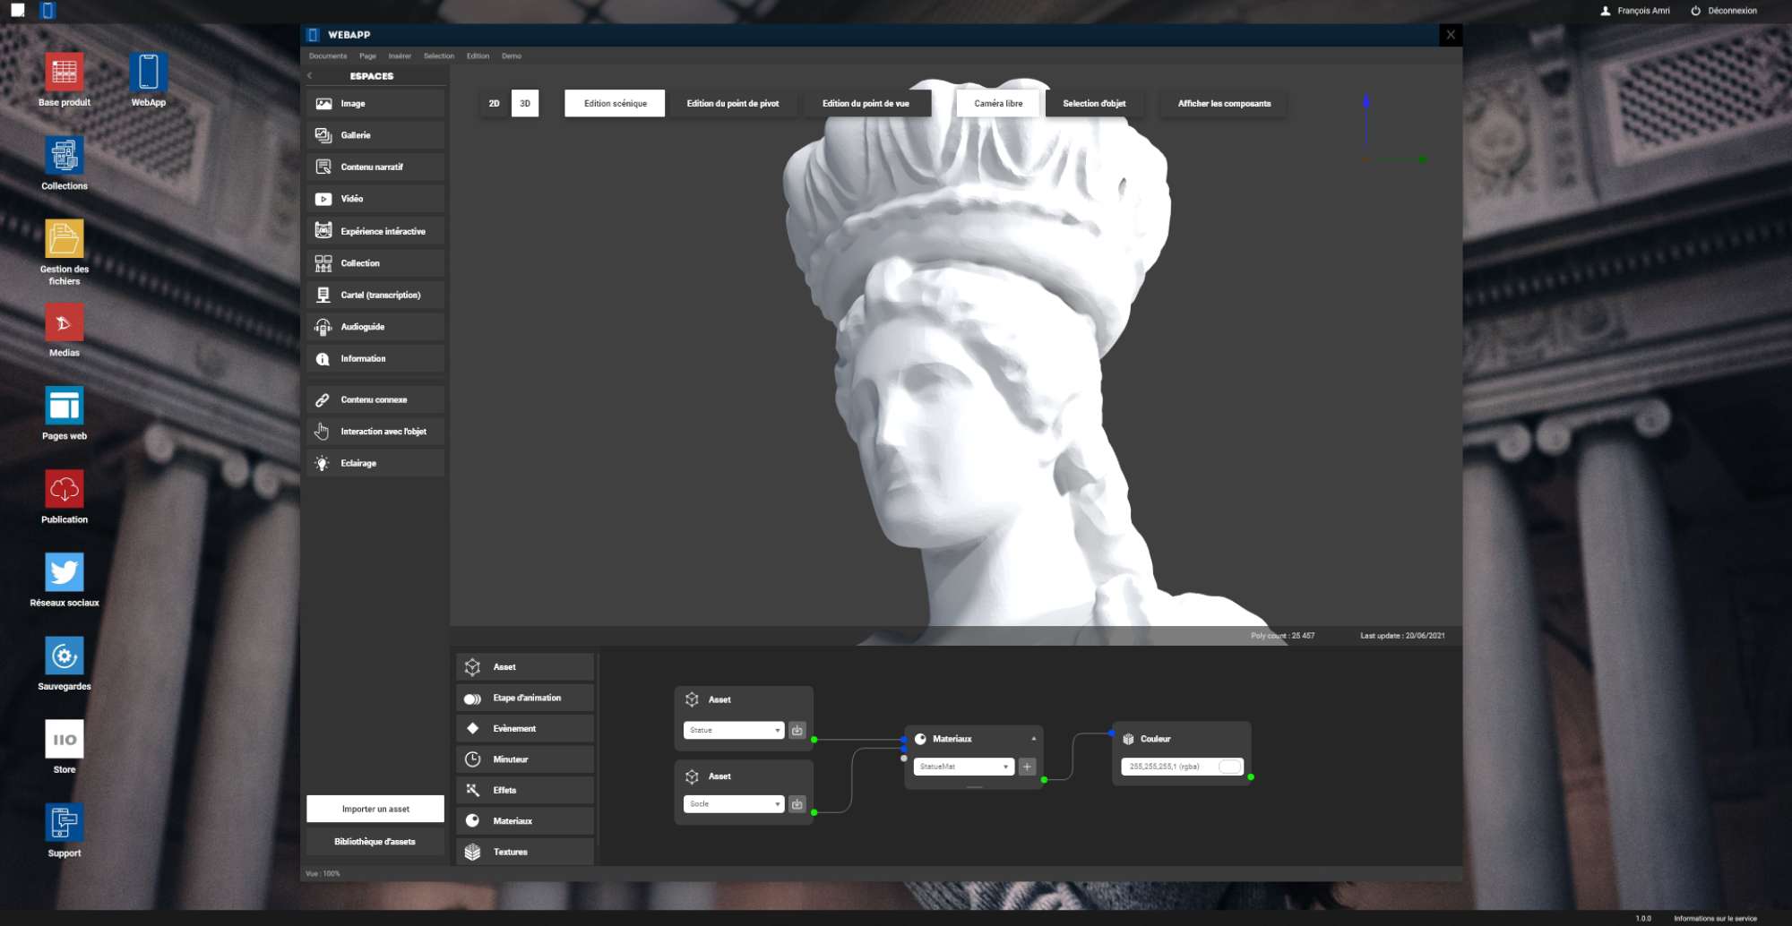Click the white color swatch in Couleur node
The image size is (1792, 926).
1230,767
